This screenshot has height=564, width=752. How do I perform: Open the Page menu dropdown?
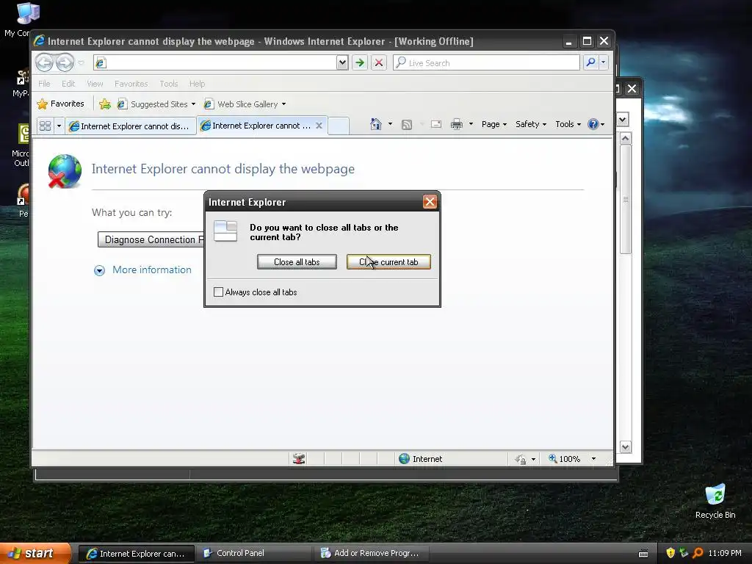point(494,124)
